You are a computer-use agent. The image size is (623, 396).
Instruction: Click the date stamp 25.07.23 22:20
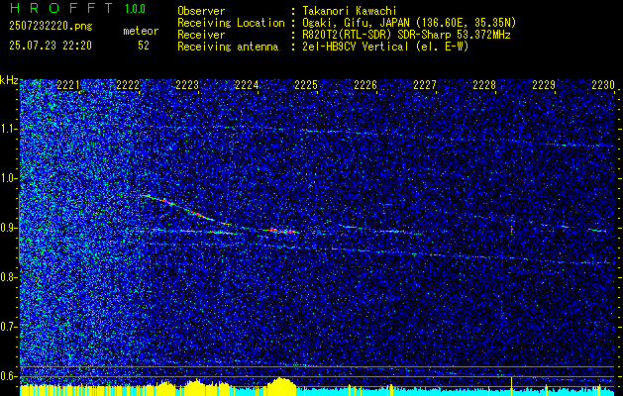(x=51, y=46)
